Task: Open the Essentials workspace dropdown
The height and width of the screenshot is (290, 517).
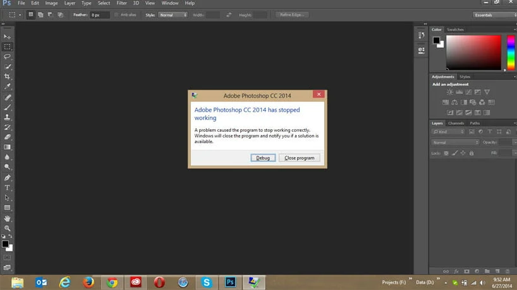Action: 495,14
